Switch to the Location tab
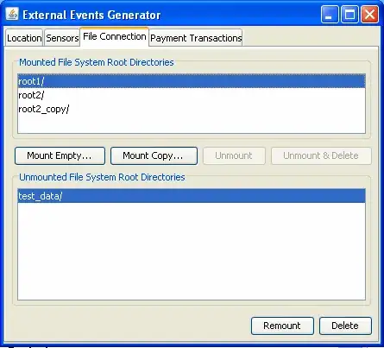Screen dimensions: 384x348 pos(24,38)
